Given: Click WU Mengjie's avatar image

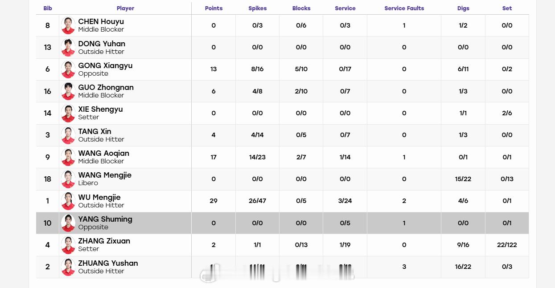Looking at the screenshot, I should [68, 201].
